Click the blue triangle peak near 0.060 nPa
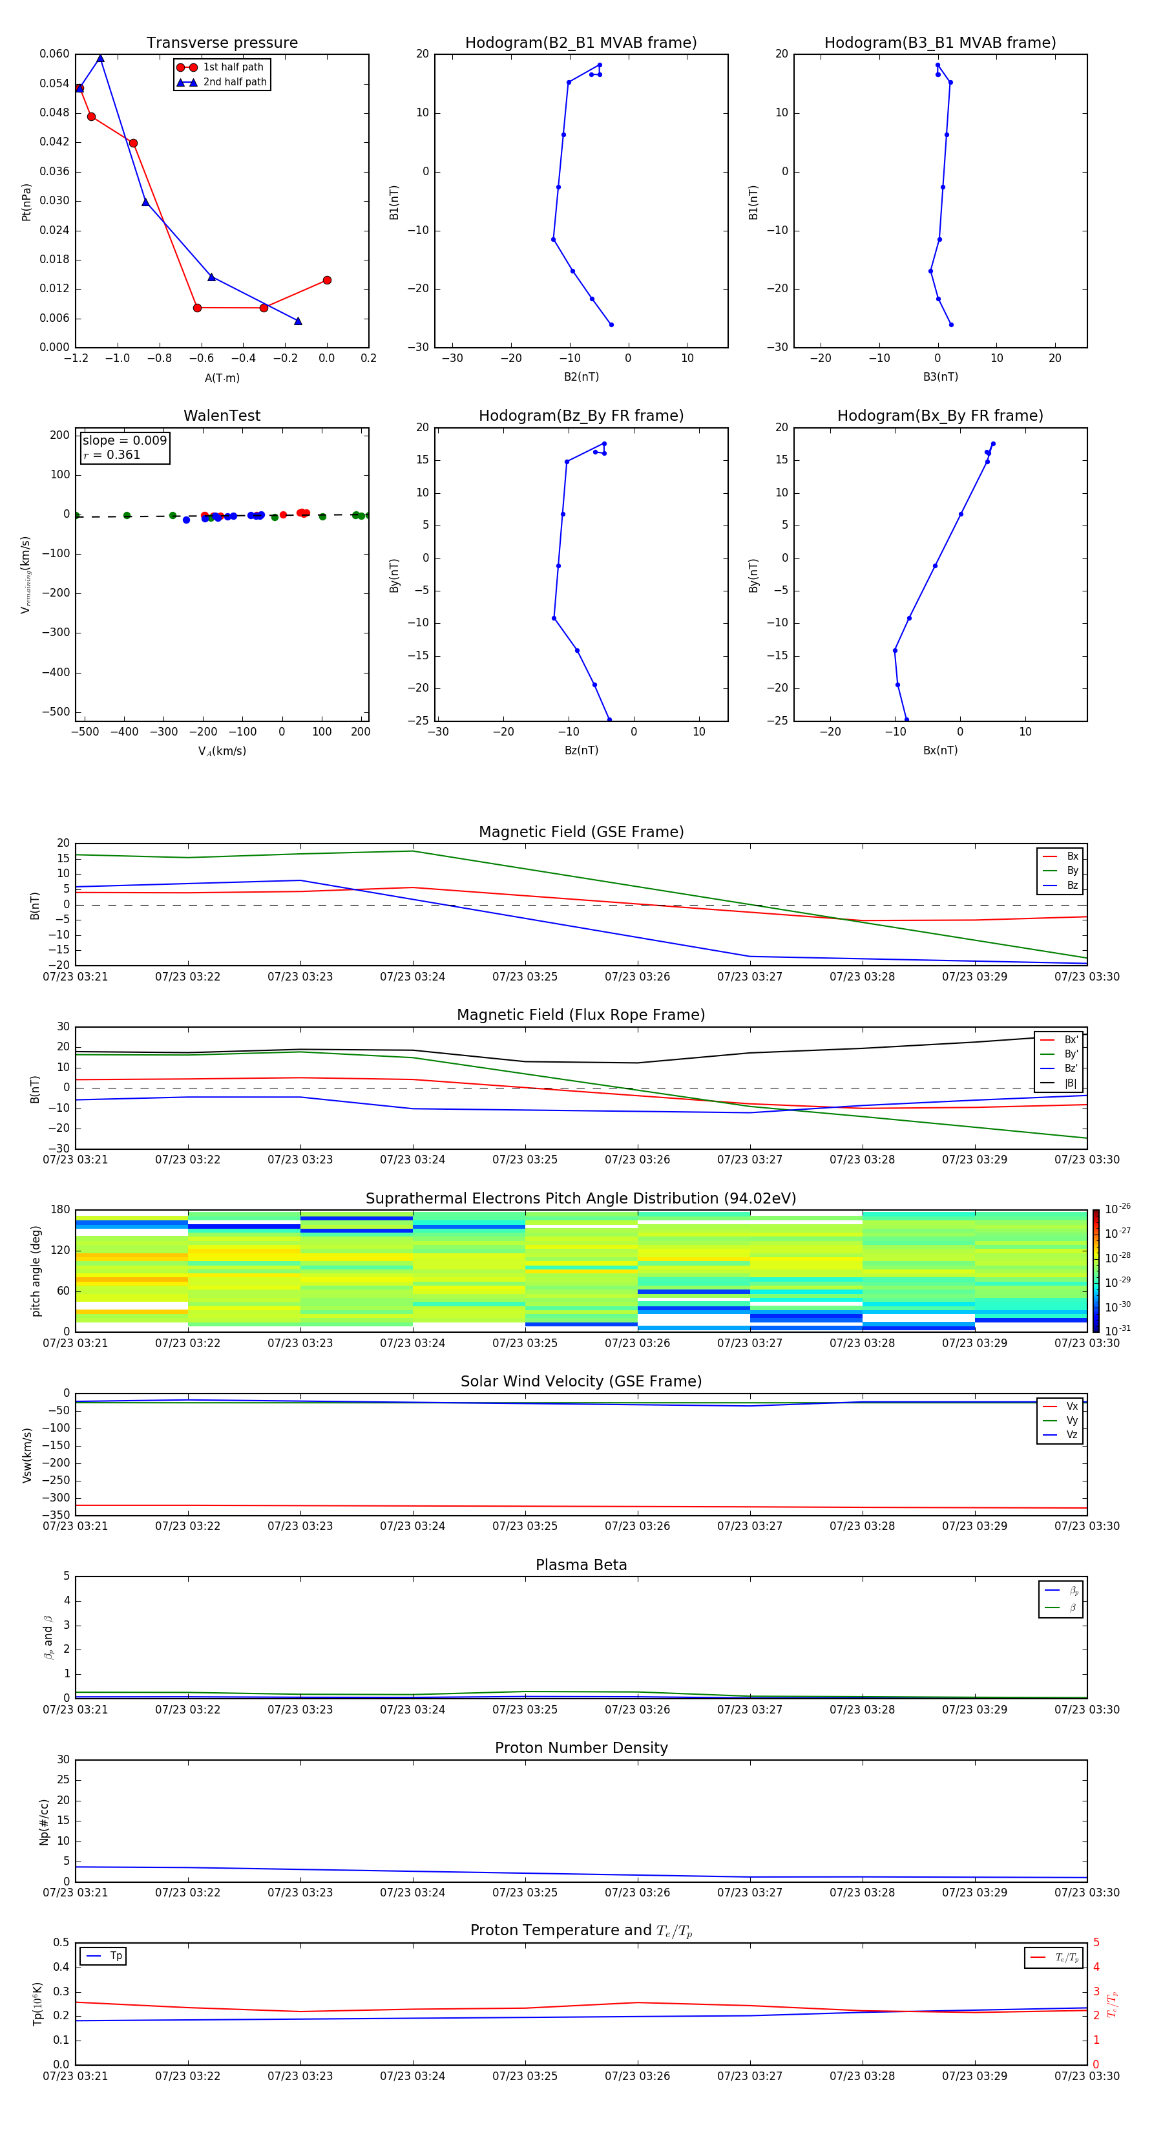 [x=100, y=58]
